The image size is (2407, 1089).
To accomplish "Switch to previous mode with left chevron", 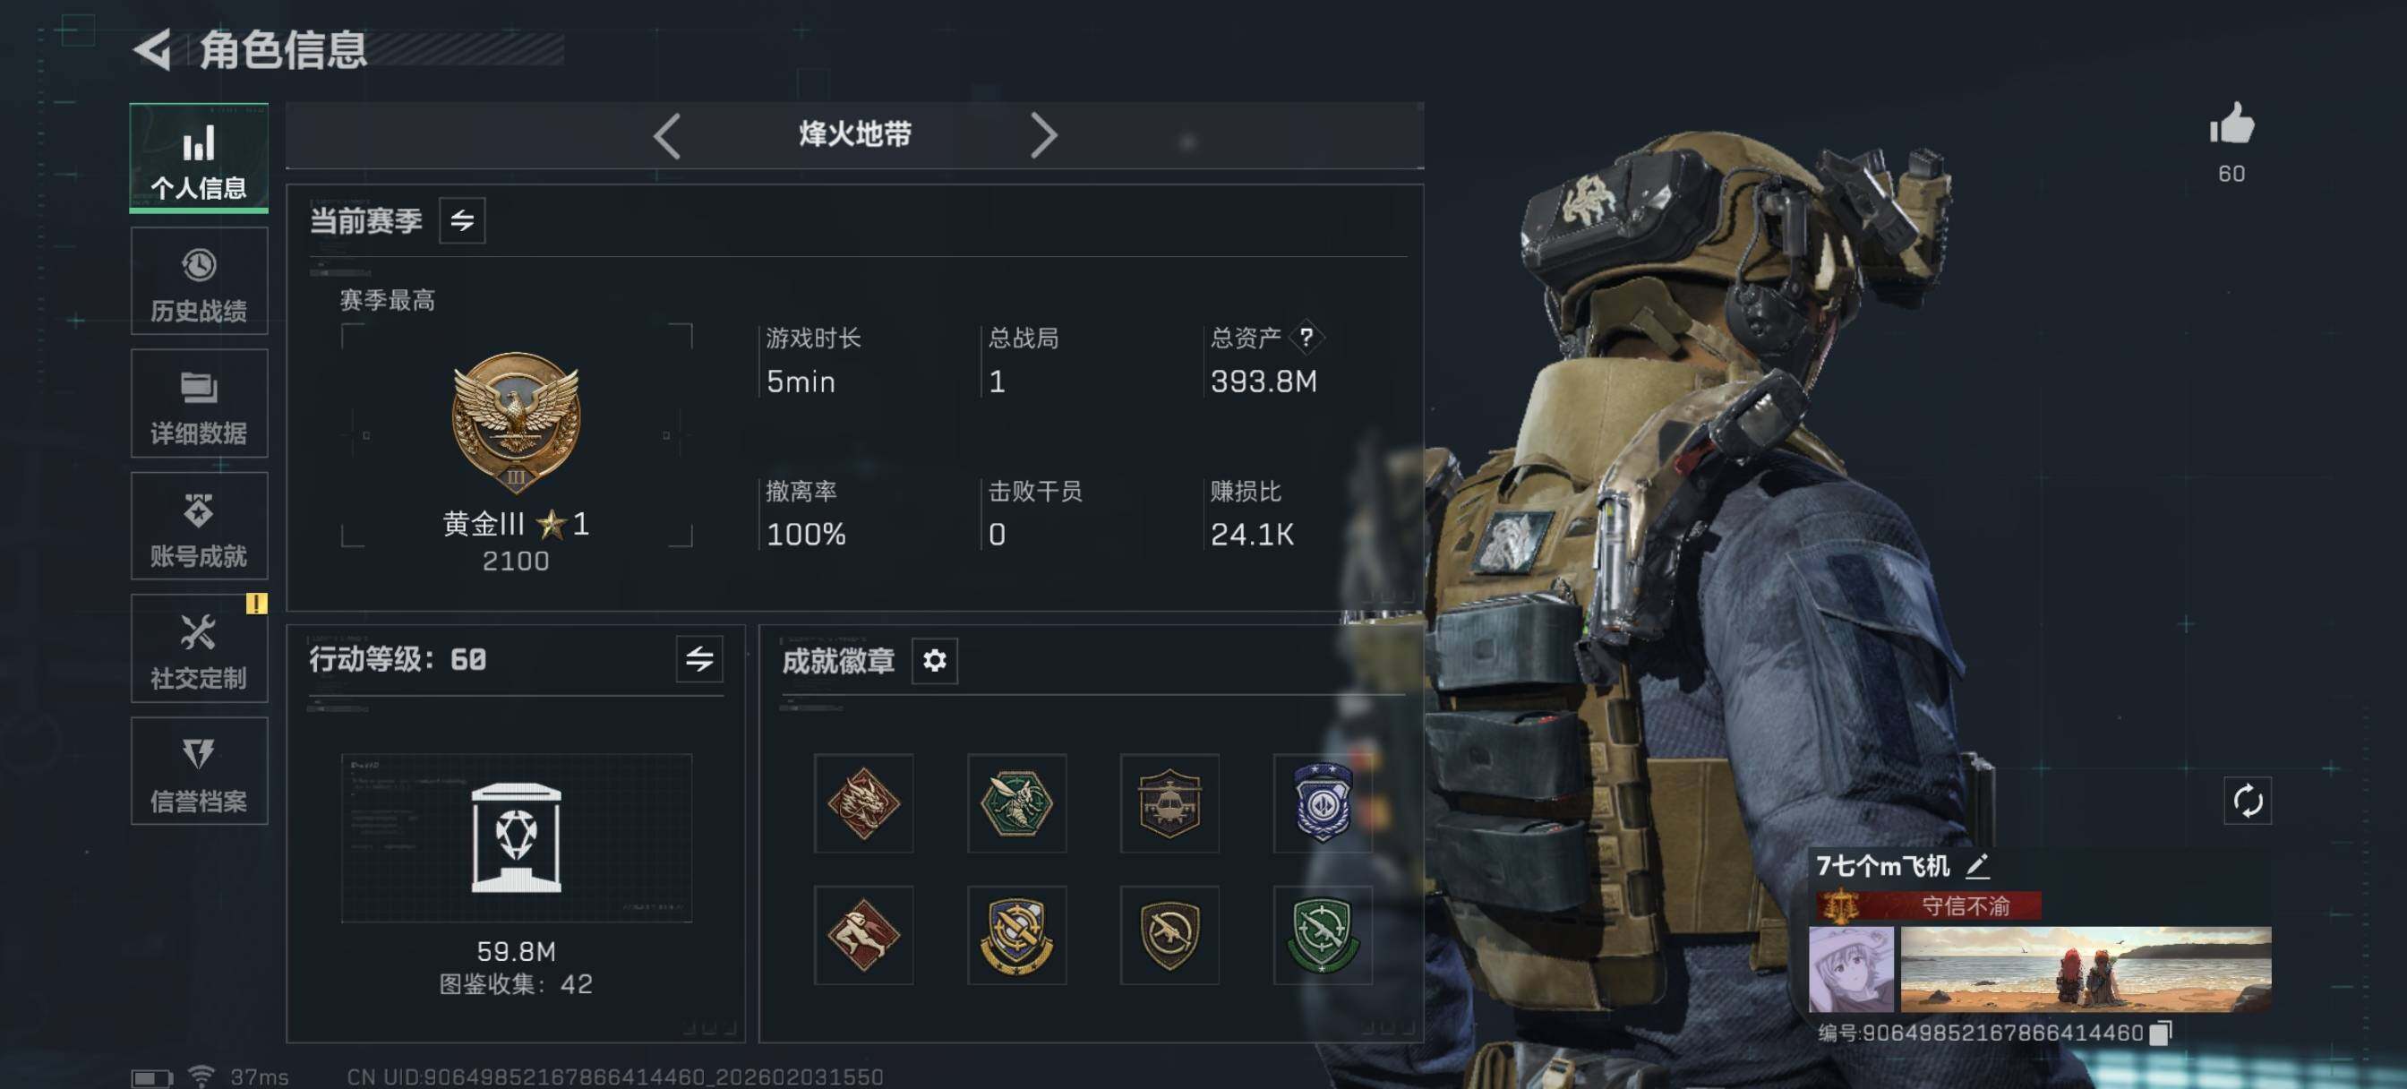I will tap(667, 136).
